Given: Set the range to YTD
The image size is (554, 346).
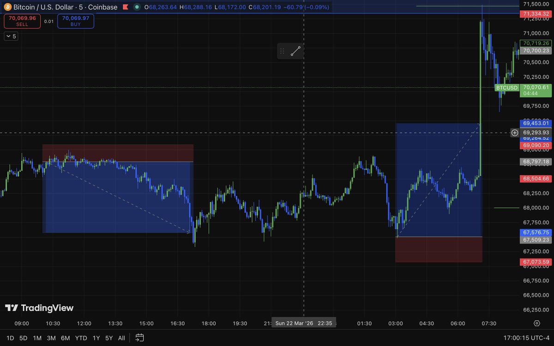Looking at the screenshot, I should (x=81, y=338).
